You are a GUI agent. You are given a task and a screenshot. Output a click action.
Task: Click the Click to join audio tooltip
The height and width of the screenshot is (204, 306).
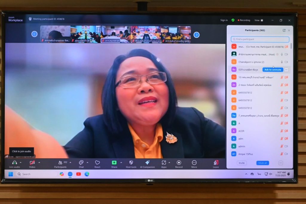pyautogui.click(x=22, y=151)
